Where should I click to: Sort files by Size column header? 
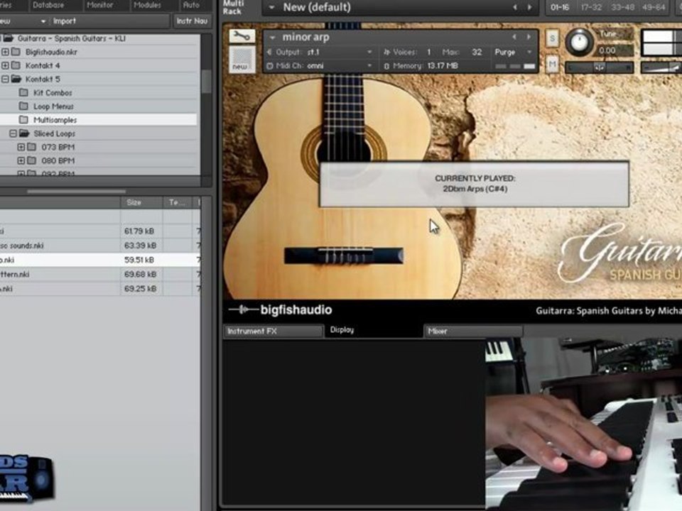pyautogui.click(x=141, y=202)
